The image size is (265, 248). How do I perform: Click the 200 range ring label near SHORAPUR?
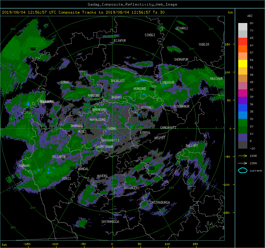coord(191,49)
